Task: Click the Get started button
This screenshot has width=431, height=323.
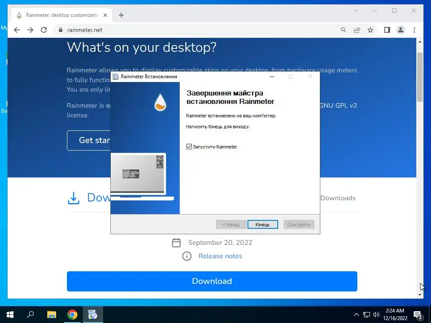Action: coord(89,140)
